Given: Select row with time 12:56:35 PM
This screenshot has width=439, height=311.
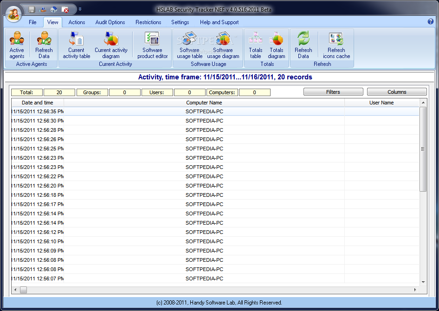Looking at the screenshot, I should tap(215, 111).
